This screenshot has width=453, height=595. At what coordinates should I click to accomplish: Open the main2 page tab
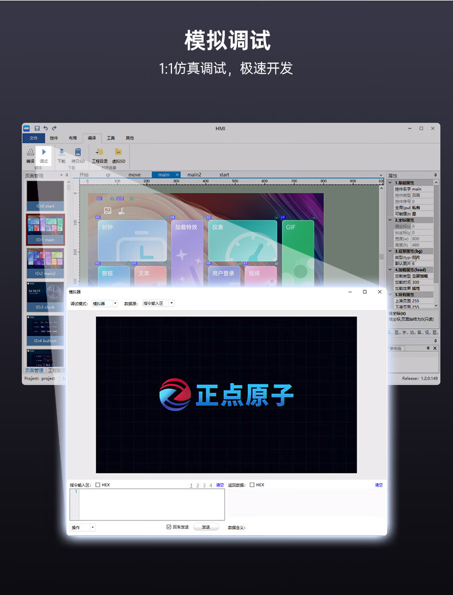pos(194,175)
